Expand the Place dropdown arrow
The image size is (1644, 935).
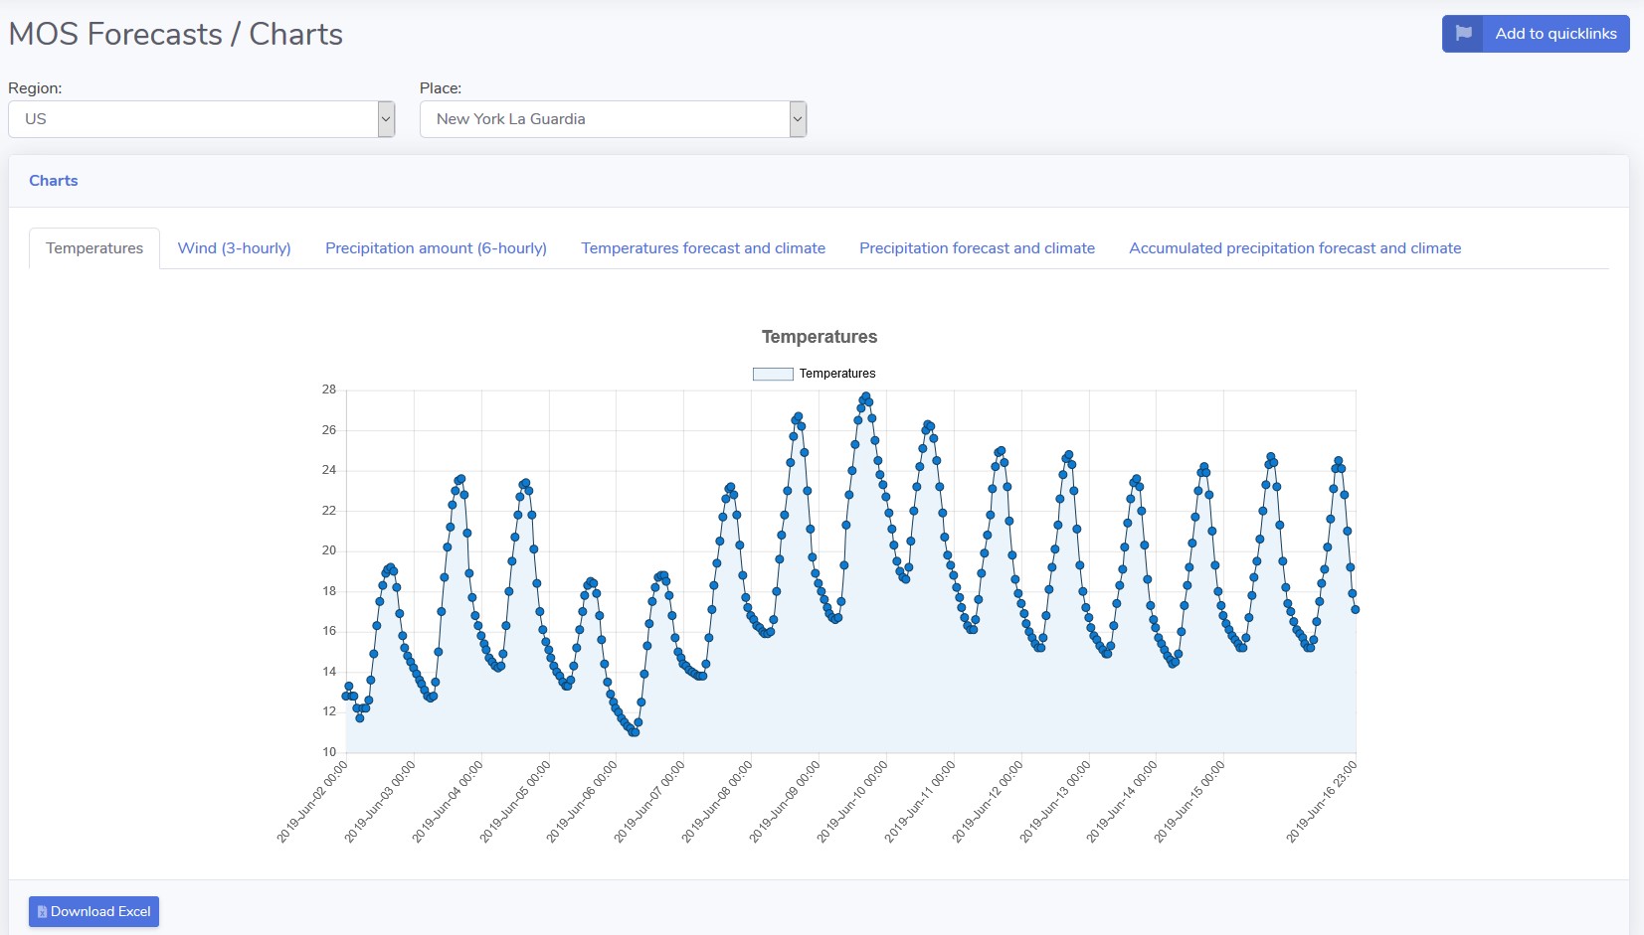point(797,119)
